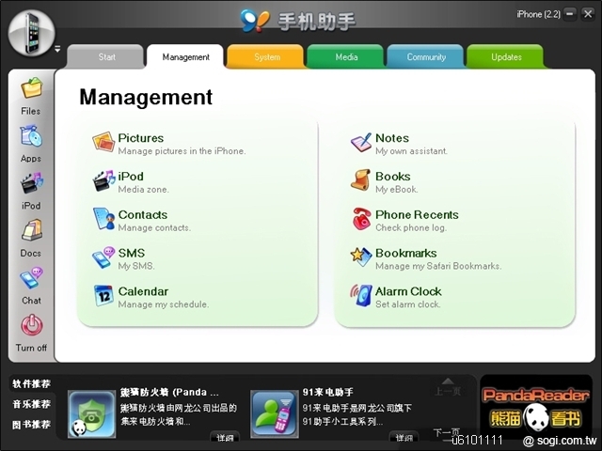Select 图书推荐 book recommendations tab
The image size is (602, 451).
click(x=31, y=425)
